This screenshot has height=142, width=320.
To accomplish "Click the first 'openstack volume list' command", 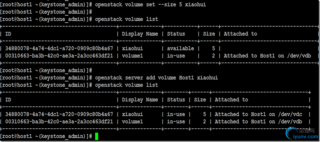I will tap(126, 19).
